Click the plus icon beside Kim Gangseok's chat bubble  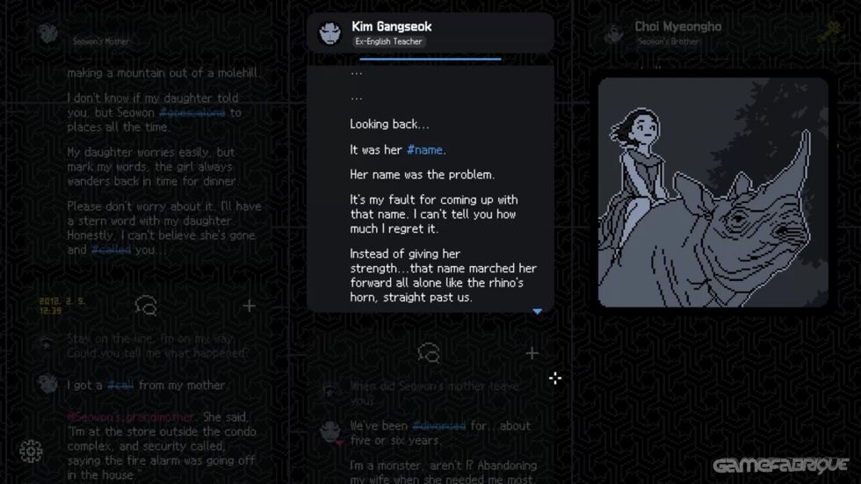click(532, 353)
